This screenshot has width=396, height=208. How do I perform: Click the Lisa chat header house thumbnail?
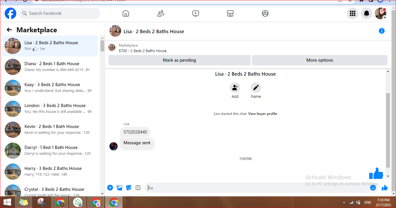[115, 31]
